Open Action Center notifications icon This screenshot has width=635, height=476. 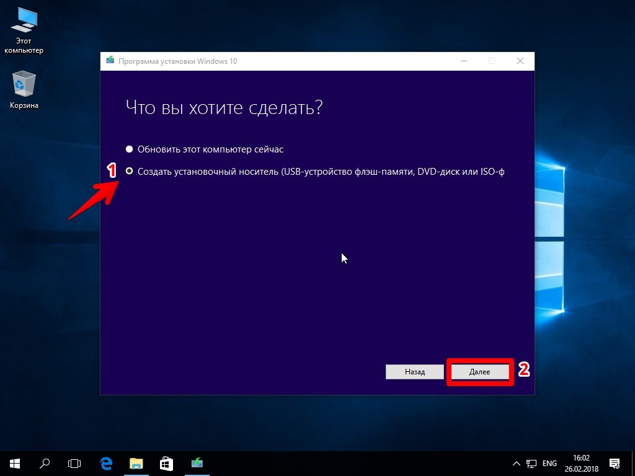615,464
